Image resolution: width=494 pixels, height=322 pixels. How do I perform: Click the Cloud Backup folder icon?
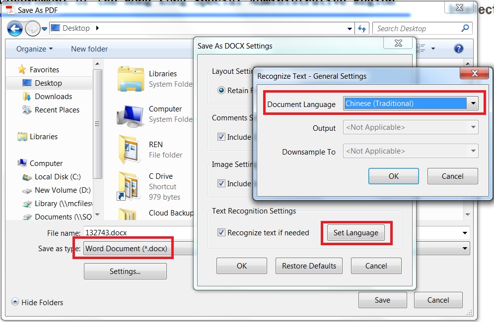[x=127, y=214]
